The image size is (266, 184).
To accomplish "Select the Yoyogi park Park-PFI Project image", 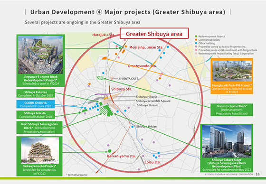I will click(x=232, y=71).
